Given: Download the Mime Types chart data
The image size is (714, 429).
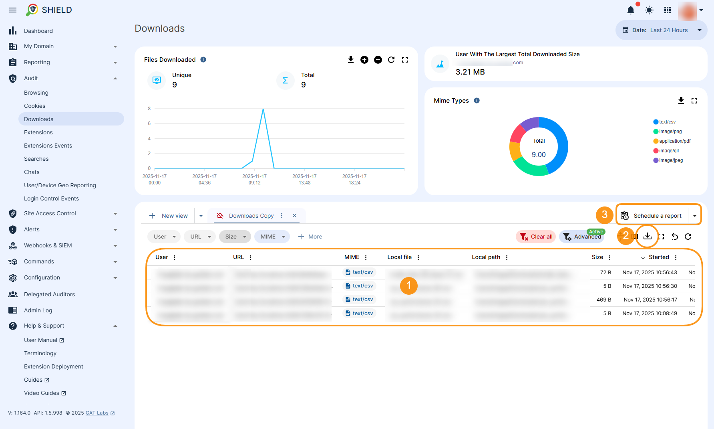Looking at the screenshot, I should pyautogui.click(x=681, y=100).
